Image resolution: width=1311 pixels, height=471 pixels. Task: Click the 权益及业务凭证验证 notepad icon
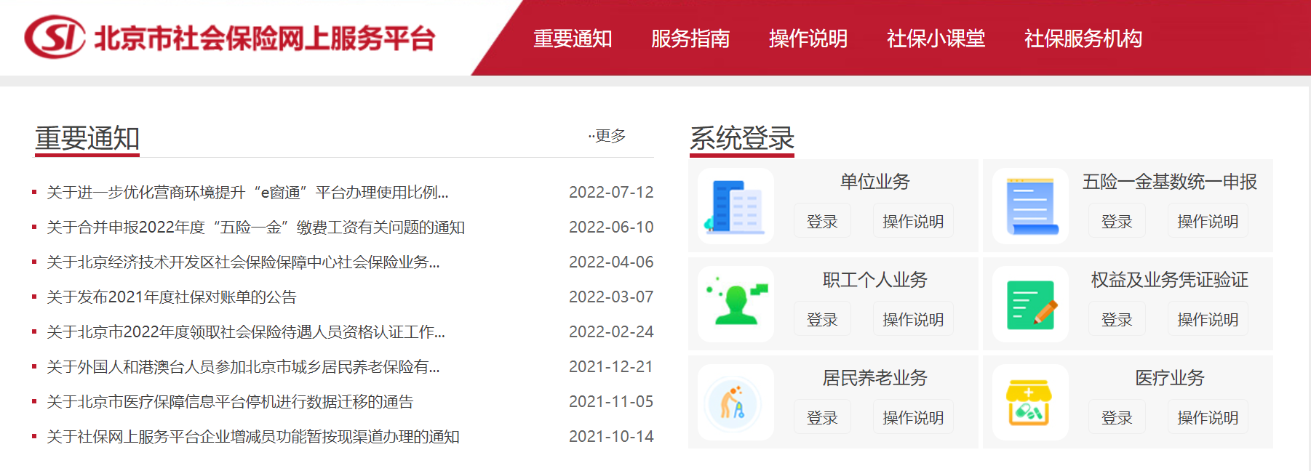pos(1030,304)
